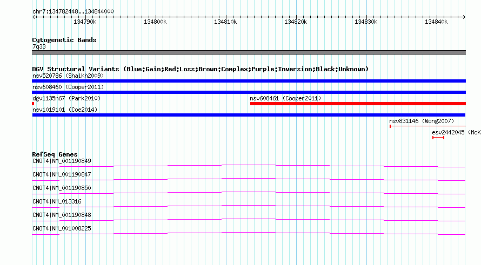
Task: Select the CNOT4|NM_001190848 transcript label
Action: coord(62,215)
